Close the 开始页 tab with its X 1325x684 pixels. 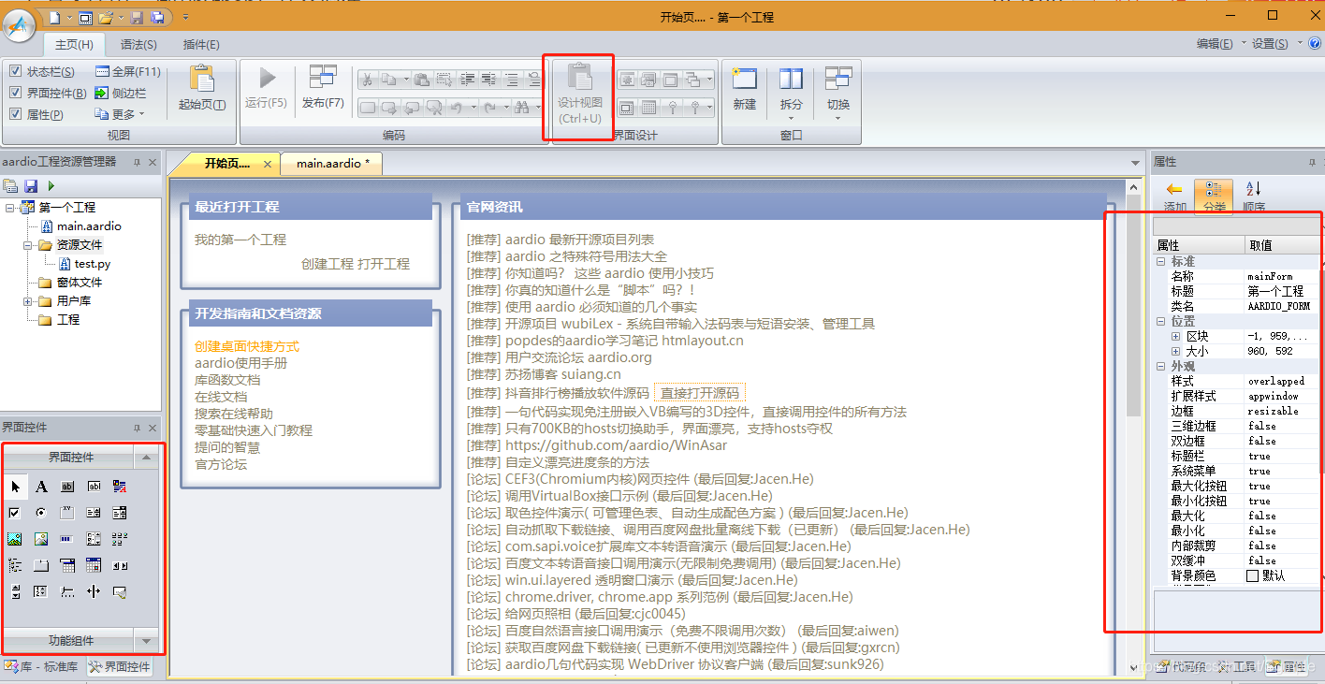click(x=267, y=164)
